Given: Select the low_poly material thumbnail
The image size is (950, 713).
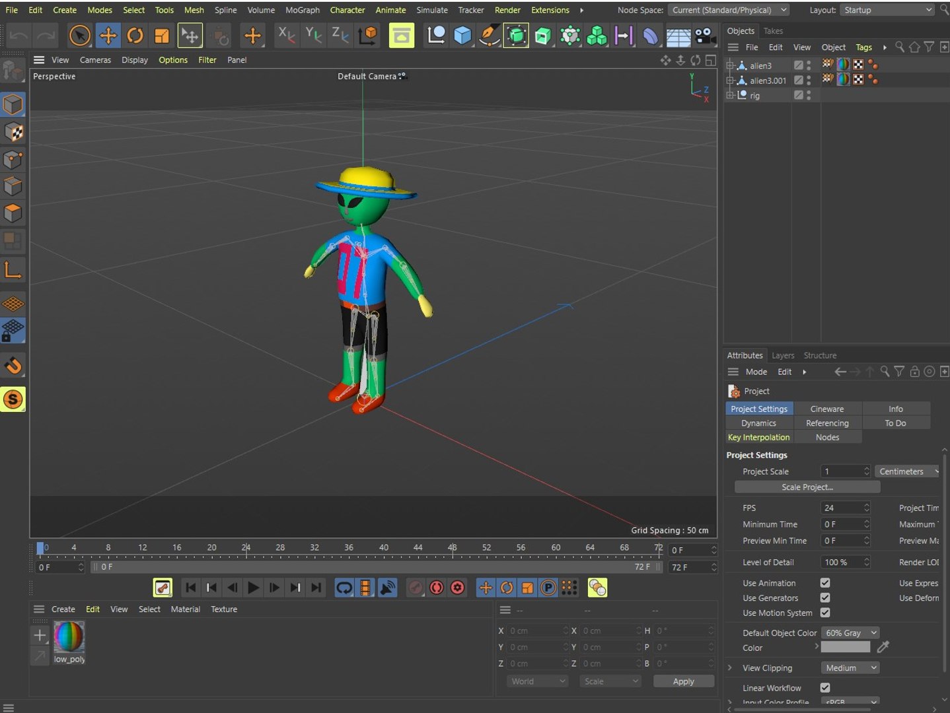Looking at the screenshot, I should point(69,637).
